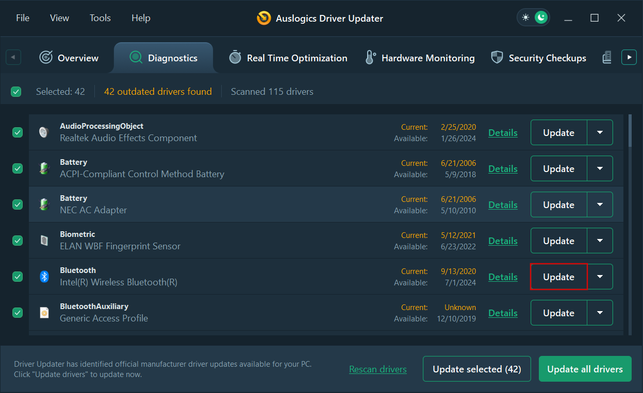The height and width of the screenshot is (393, 643).
Task: Click the Bluetooth icon for Intel Wireless Bluetooth
Action: point(44,277)
